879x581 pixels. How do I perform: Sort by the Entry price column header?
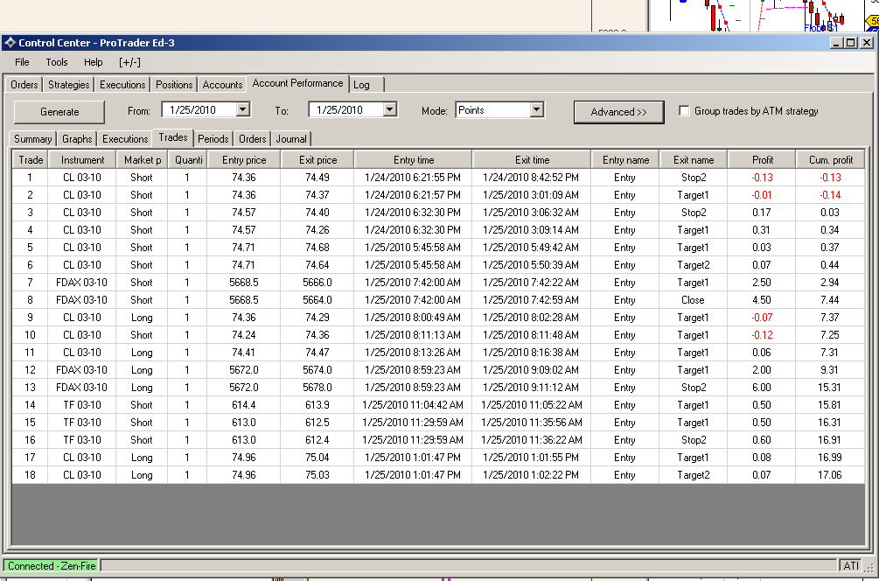tap(244, 160)
